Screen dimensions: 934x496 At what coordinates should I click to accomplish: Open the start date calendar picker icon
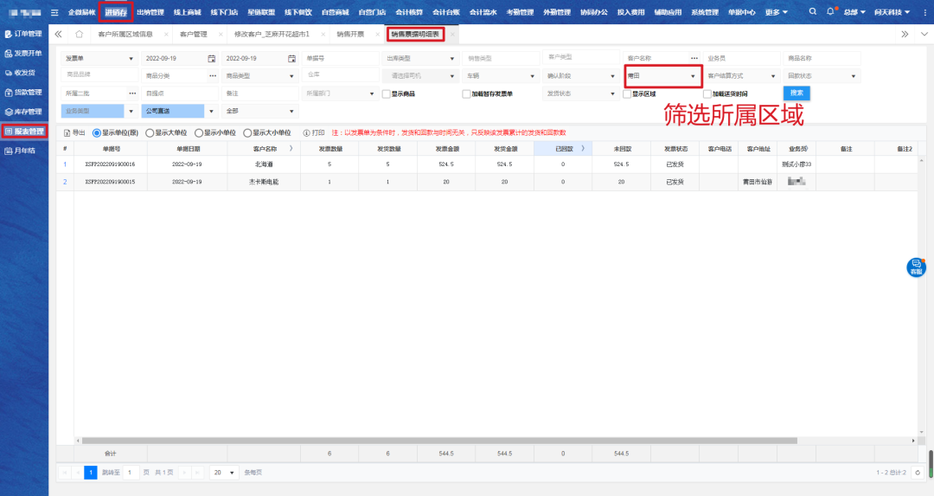click(x=211, y=58)
